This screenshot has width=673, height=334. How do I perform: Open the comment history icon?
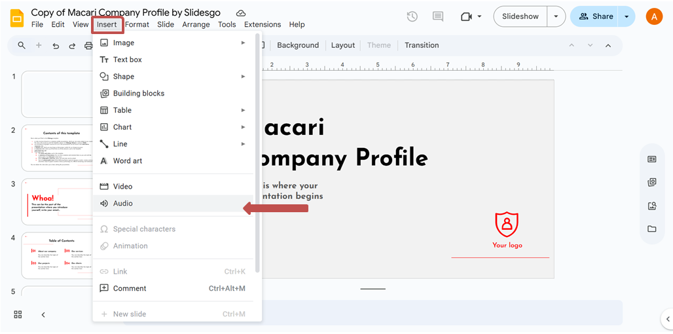click(438, 16)
